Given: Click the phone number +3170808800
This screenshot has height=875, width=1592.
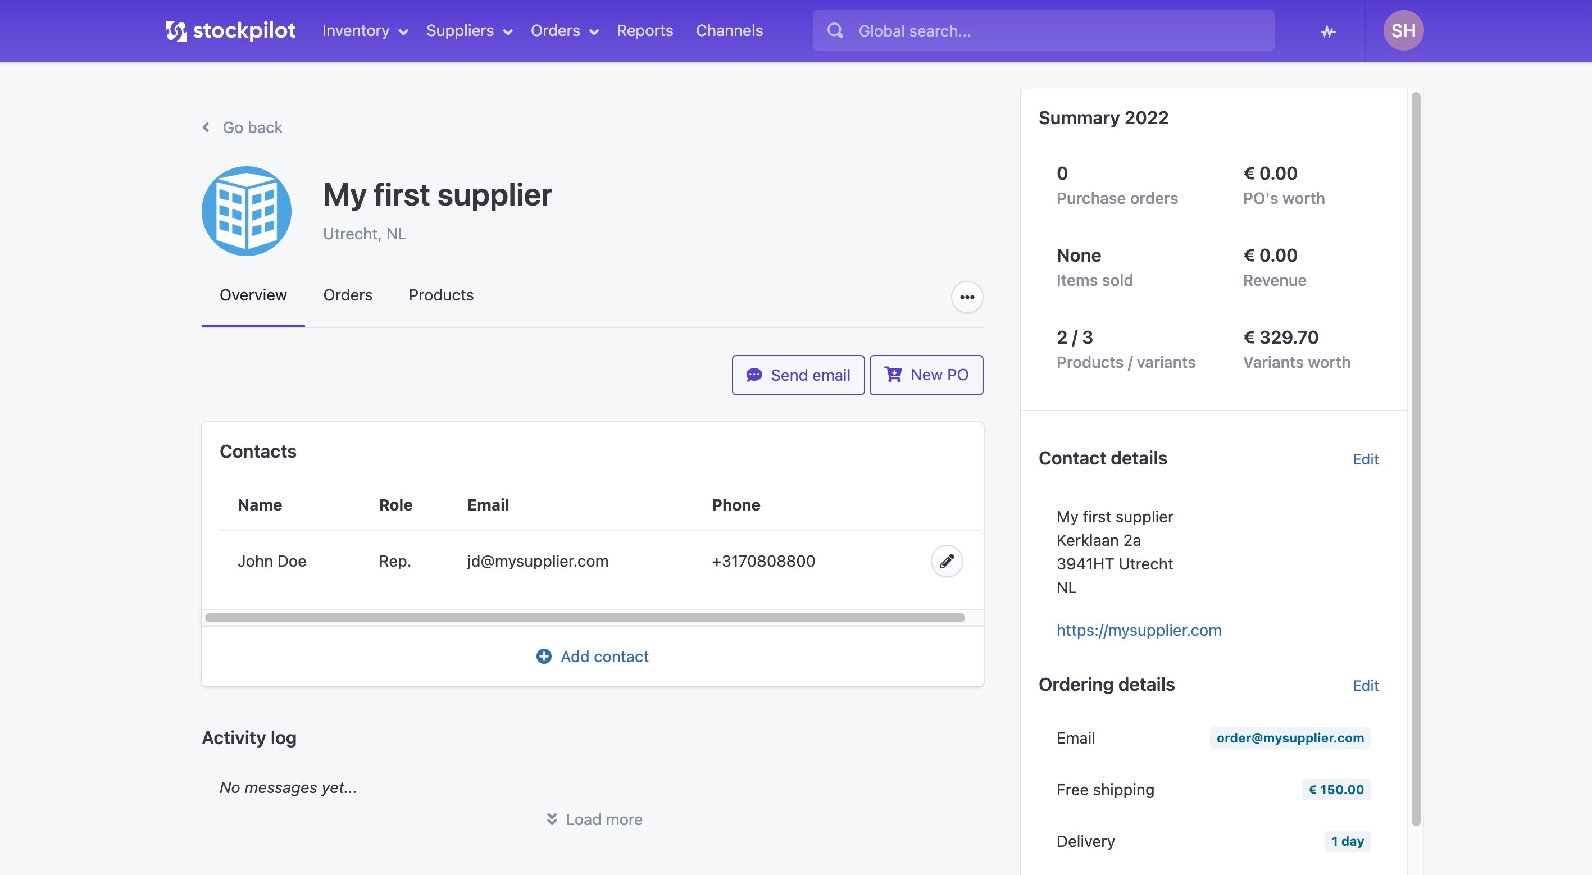Looking at the screenshot, I should (x=763, y=561).
